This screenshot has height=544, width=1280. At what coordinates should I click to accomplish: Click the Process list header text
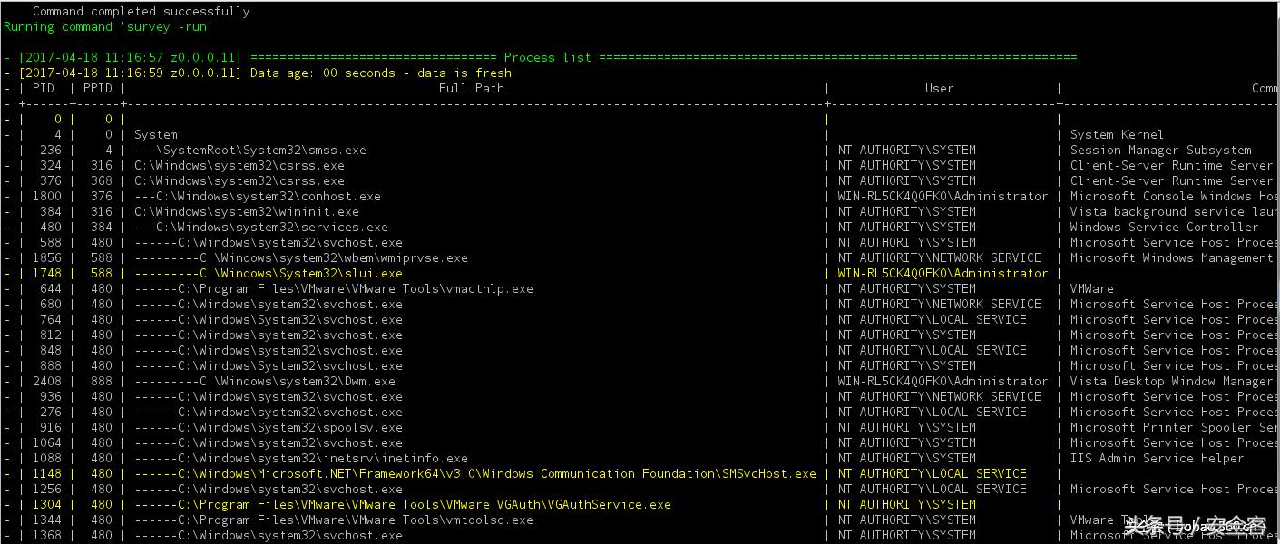pos(547,57)
